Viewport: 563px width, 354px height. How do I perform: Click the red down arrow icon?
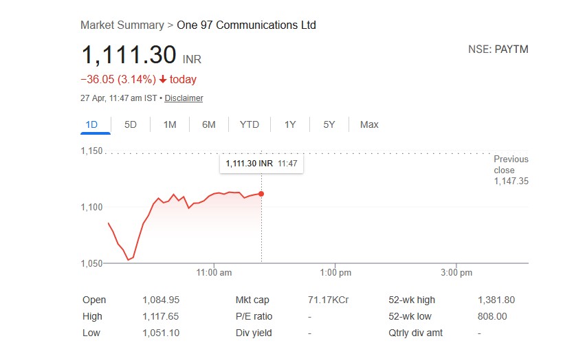(x=163, y=80)
